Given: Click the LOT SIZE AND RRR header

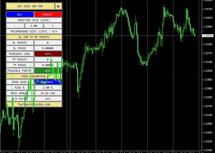Looking at the screenshot, I should point(30,6).
